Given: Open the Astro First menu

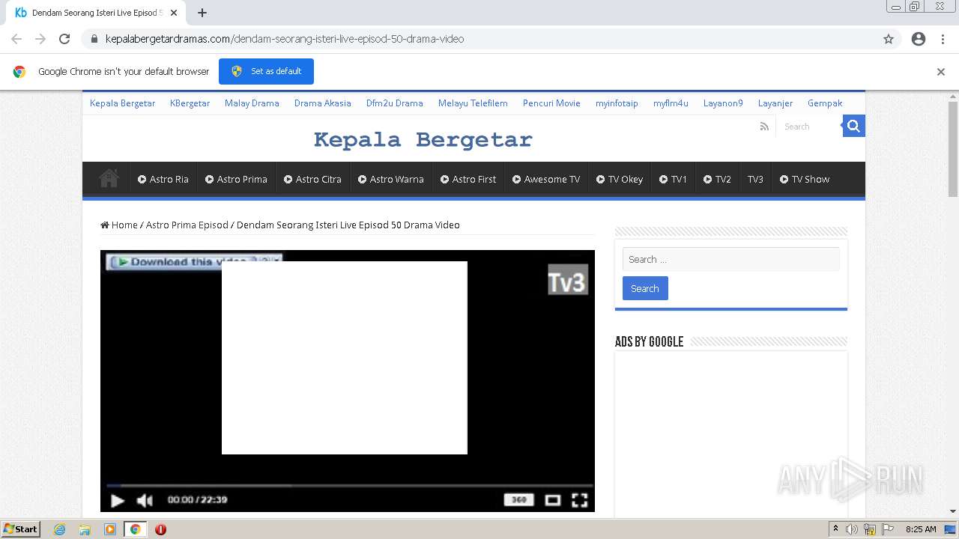Looking at the screenshot, I should tap(468, 179).
